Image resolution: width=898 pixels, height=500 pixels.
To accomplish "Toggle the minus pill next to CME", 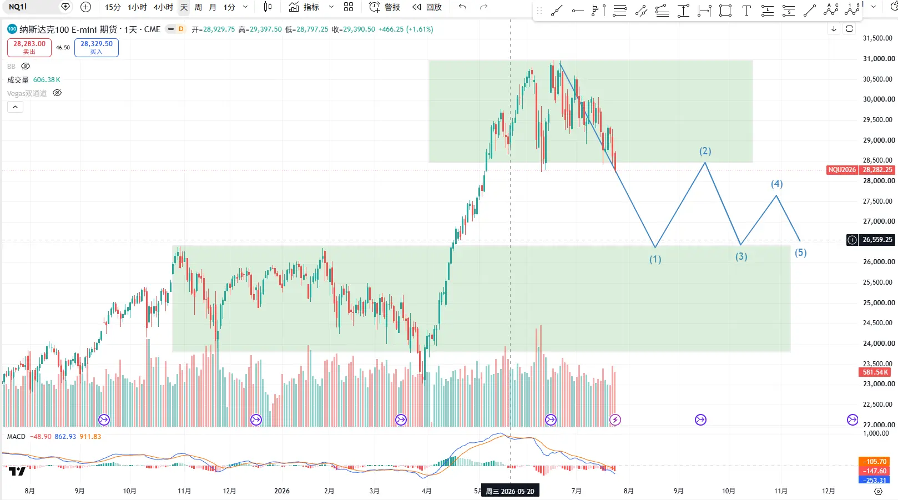I will coord(170,29).
